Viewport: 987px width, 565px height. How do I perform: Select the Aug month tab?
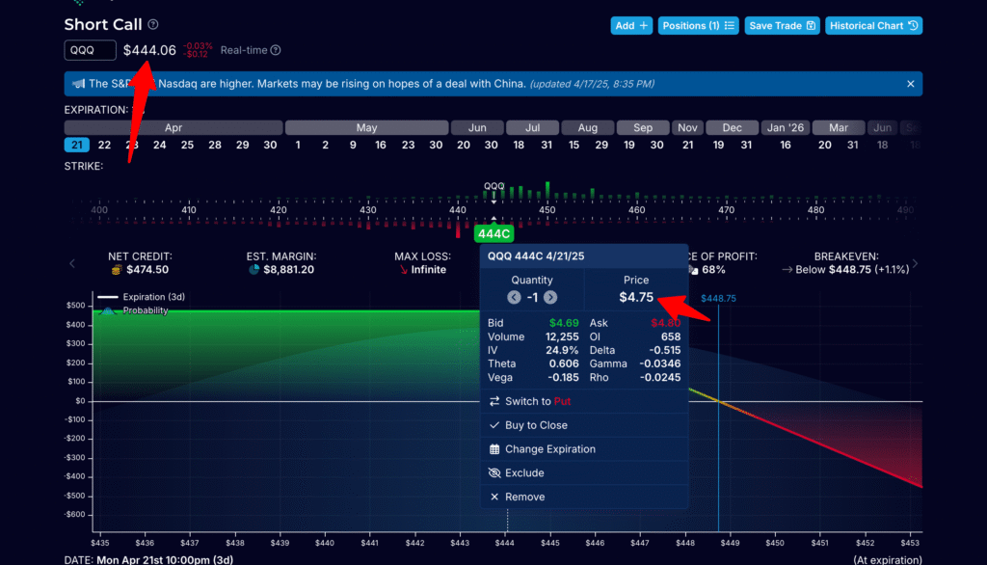click(588, 128)
